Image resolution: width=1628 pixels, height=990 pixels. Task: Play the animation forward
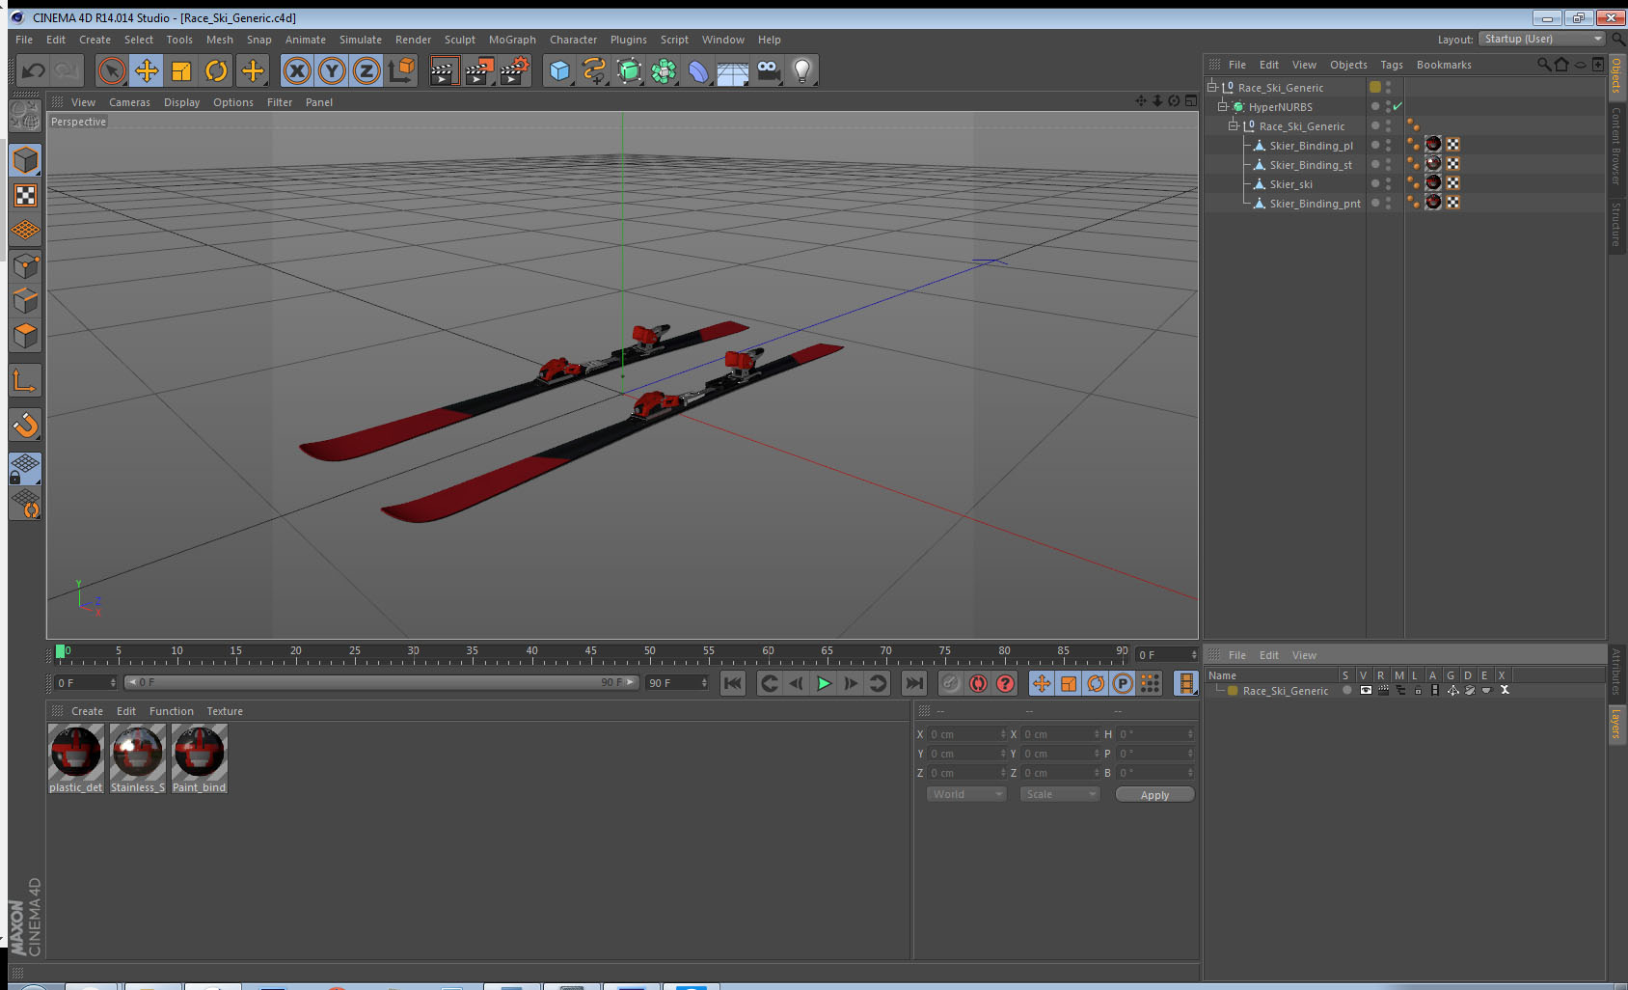pos(824,683)
